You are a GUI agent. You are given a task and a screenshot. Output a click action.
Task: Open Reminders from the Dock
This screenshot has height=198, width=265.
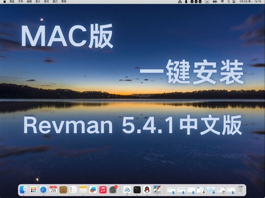pyautogui.click(x=73, y=190)
